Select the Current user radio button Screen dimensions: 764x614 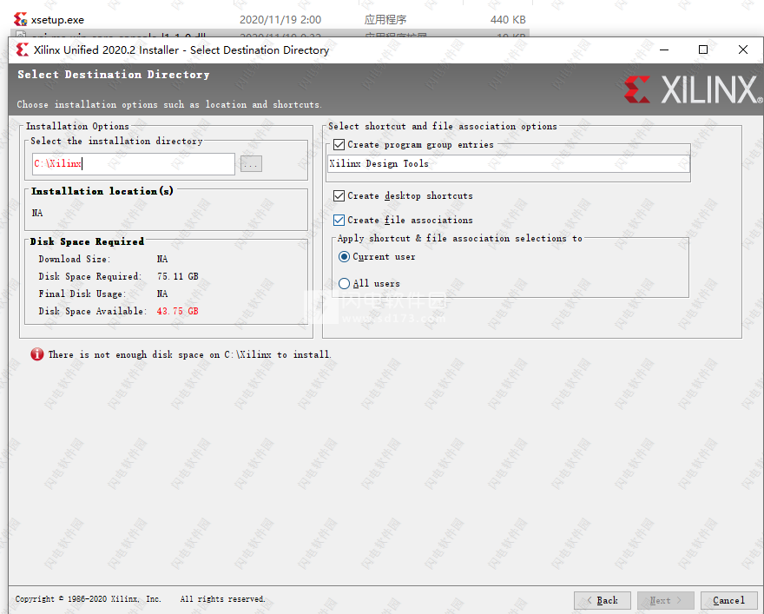click(x=344, y=257)
